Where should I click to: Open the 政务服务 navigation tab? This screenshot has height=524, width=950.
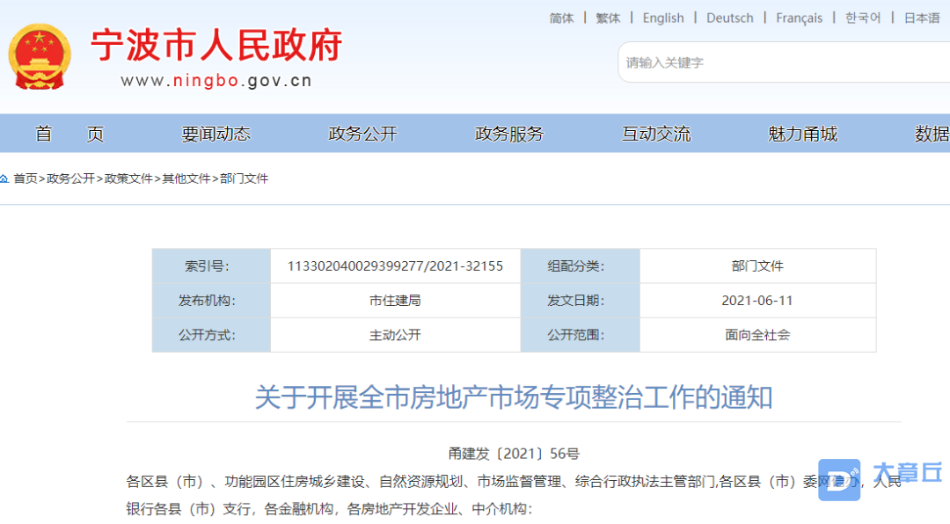[x=509, y=134]
